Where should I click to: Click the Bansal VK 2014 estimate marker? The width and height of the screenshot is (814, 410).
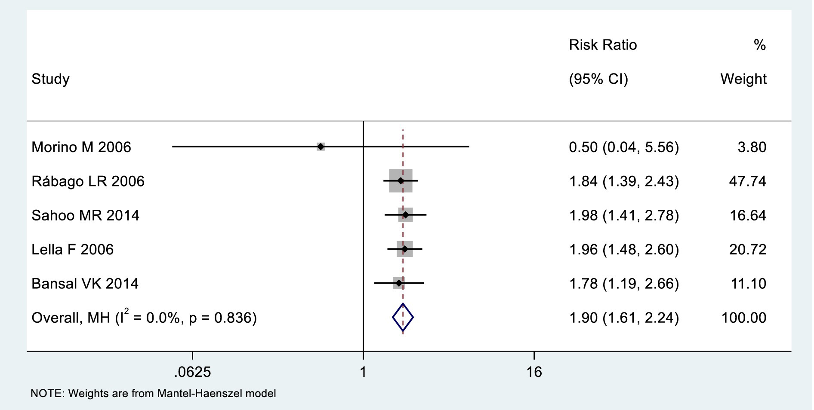[399, 283]
